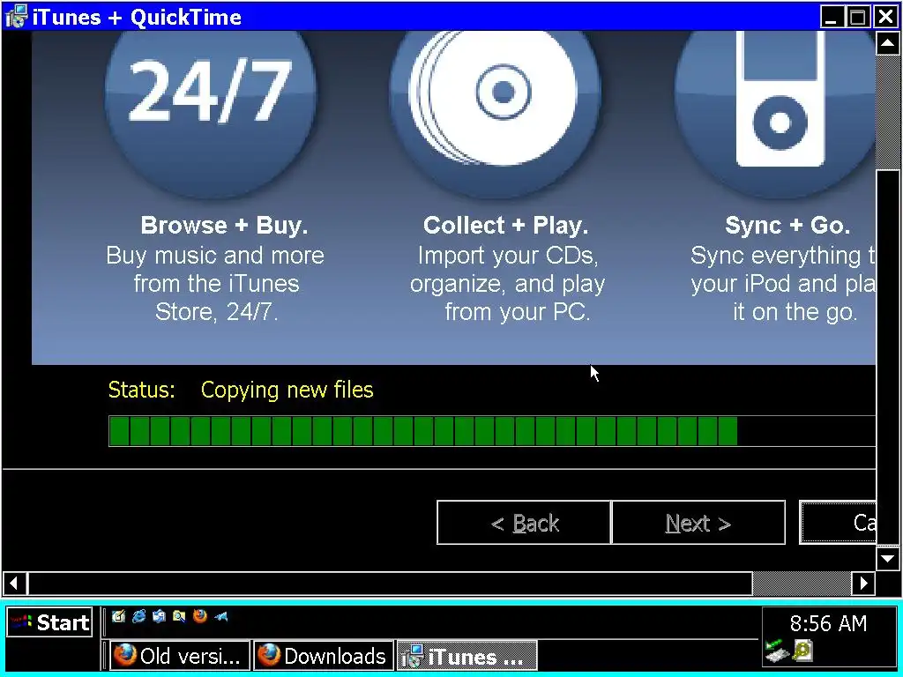Launch Firefox from the quick launch bar
The height and width of the screenshot is (677, 903).
point(200,616)
